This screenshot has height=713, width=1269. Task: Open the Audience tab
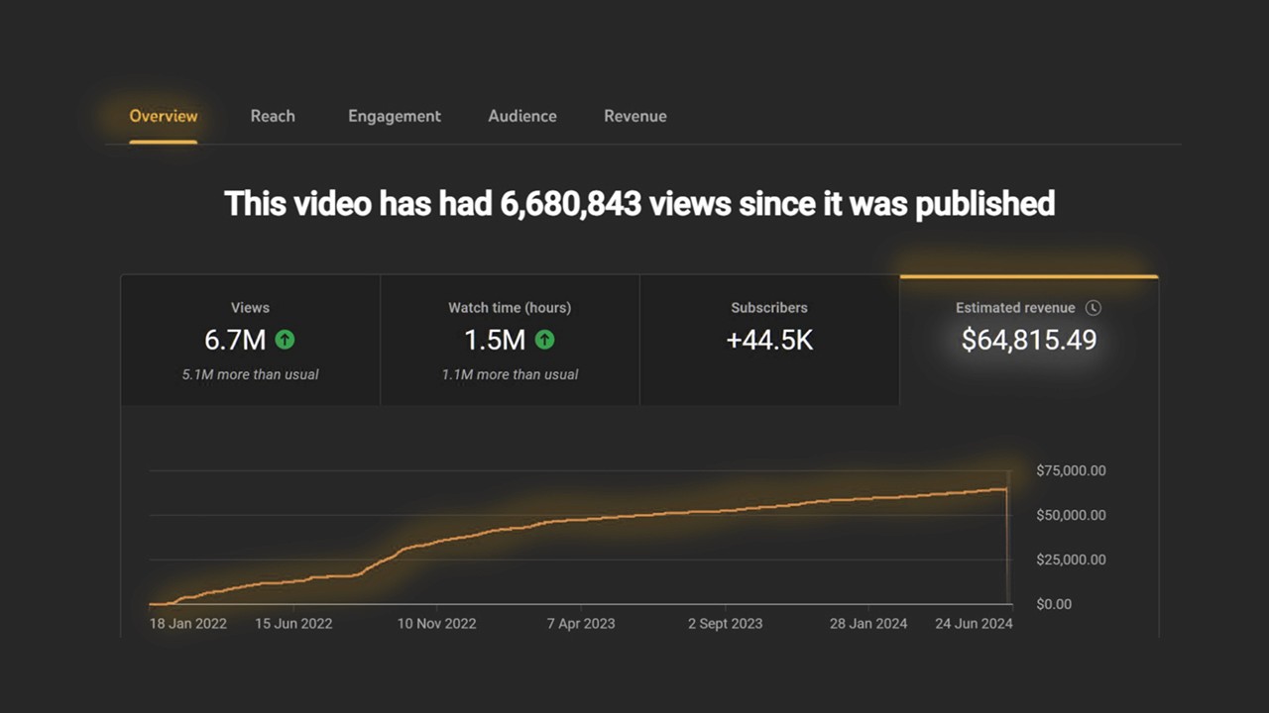522,116
